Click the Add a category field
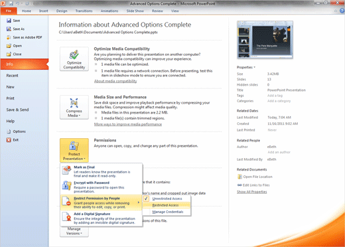The image size is (345, 247). pyautogui.click(x=279, y=101)
